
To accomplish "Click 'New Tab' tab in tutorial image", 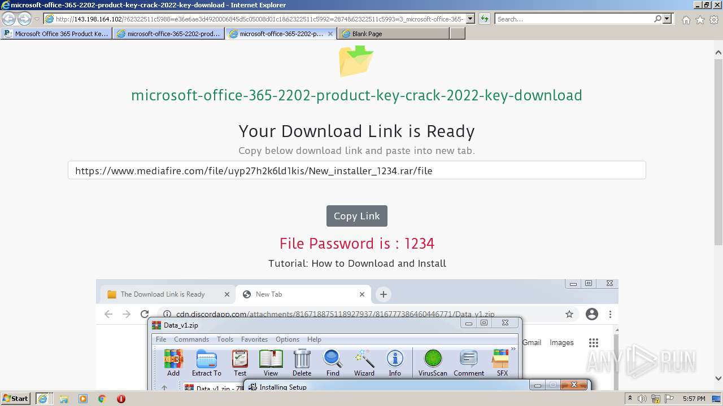I will coord(304,294).
